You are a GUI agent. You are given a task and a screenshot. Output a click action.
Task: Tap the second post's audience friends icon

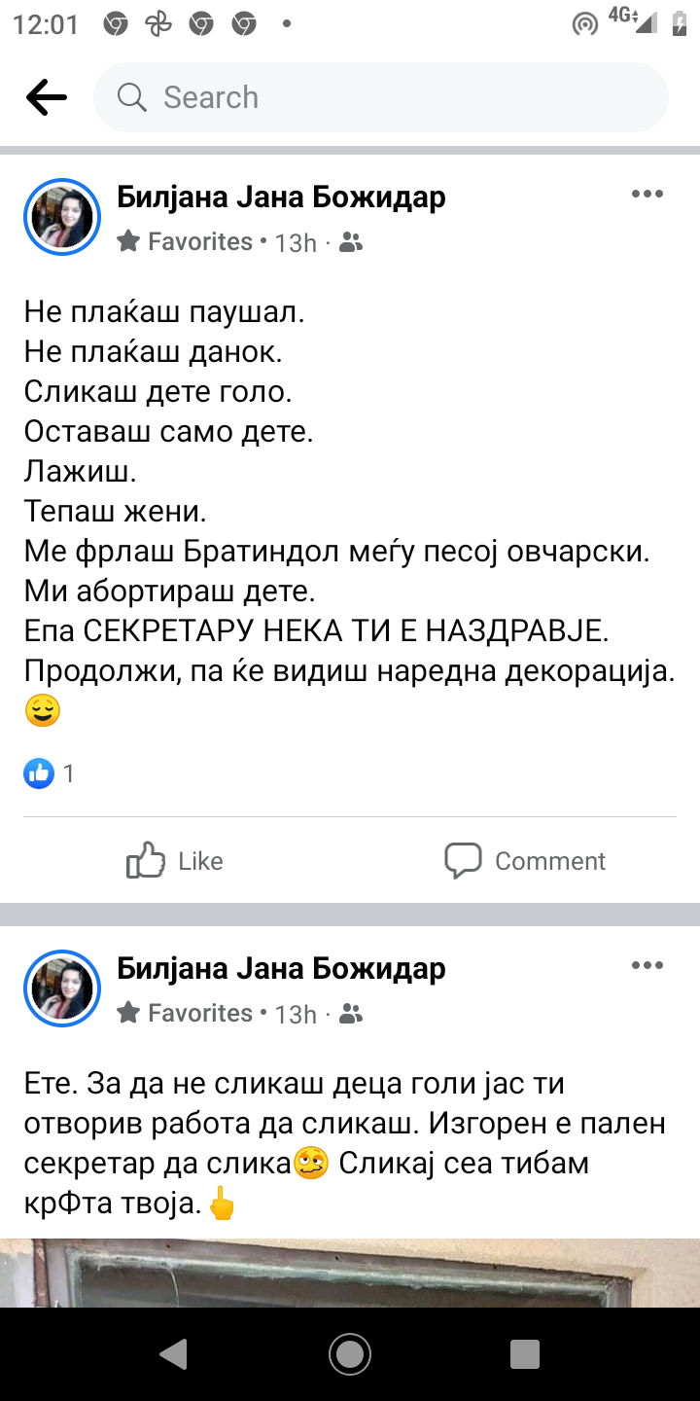coord(351,1014)
